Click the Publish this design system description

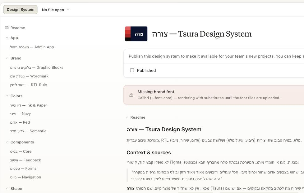pos(216,56)
